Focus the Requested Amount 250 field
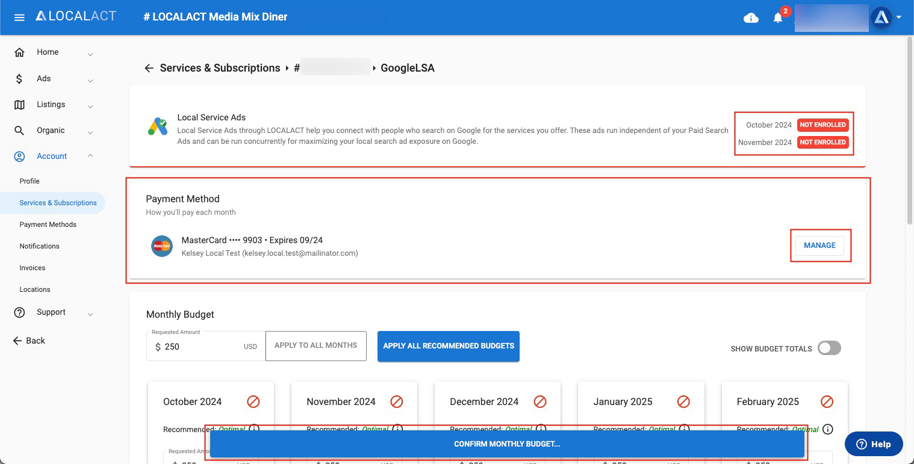Screen dimensions: 914x464 coord(206,346)
